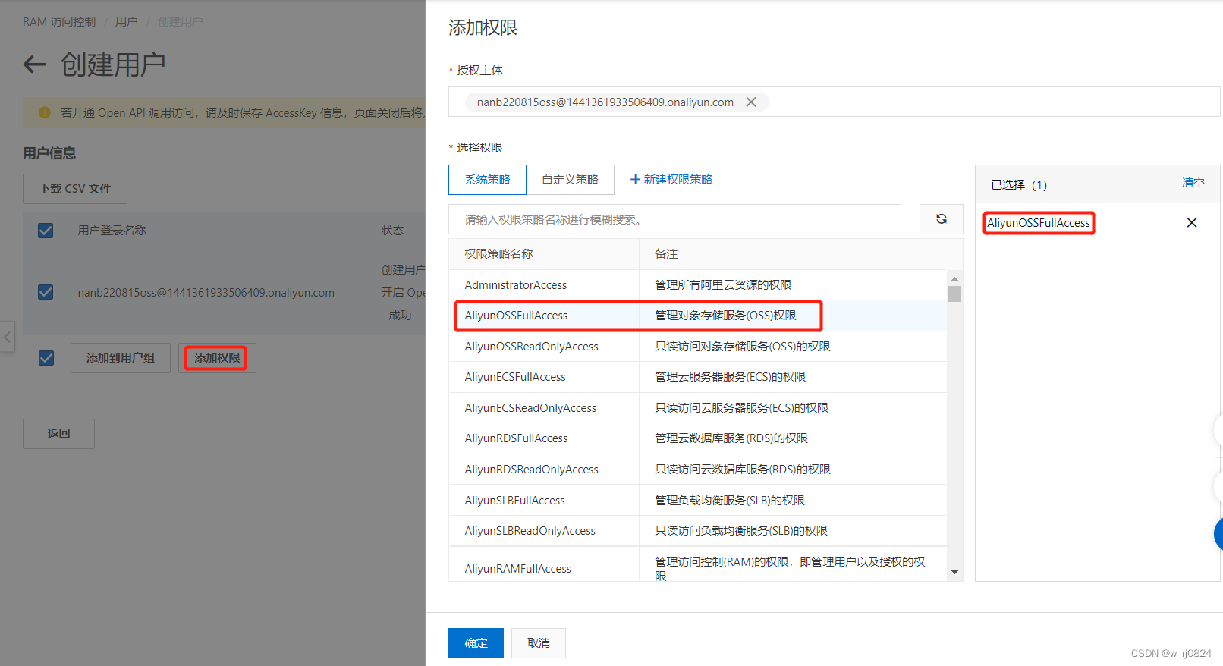Click the user login name nanb220815oss in table
This screenshot has width=1223, height=666.
tap(206, 293)
